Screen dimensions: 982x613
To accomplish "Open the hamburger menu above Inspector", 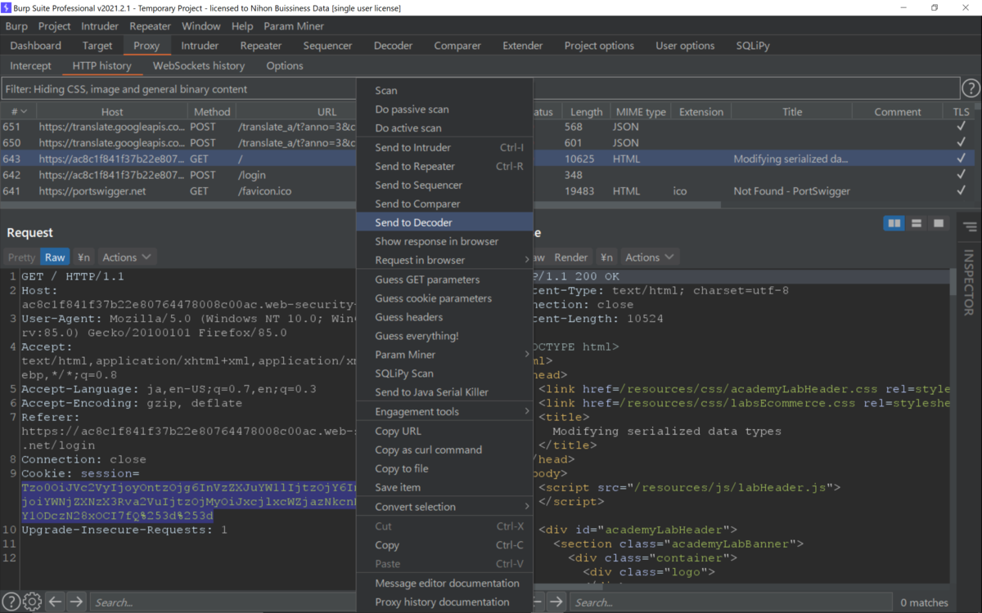I will [970, 227].
